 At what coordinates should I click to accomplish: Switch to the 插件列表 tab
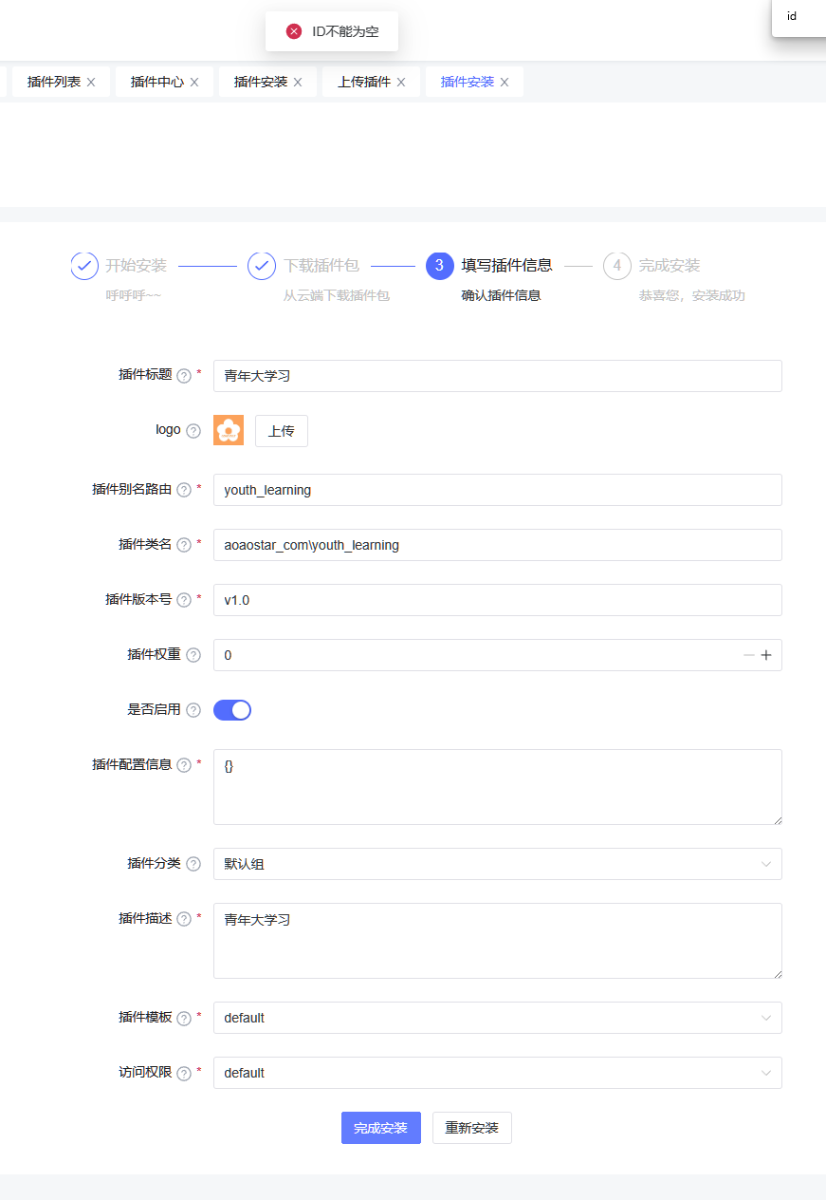point(46,81)
